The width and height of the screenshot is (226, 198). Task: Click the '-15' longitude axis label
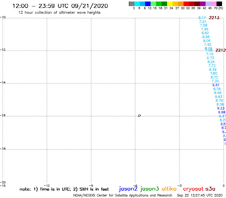(3, 186)
